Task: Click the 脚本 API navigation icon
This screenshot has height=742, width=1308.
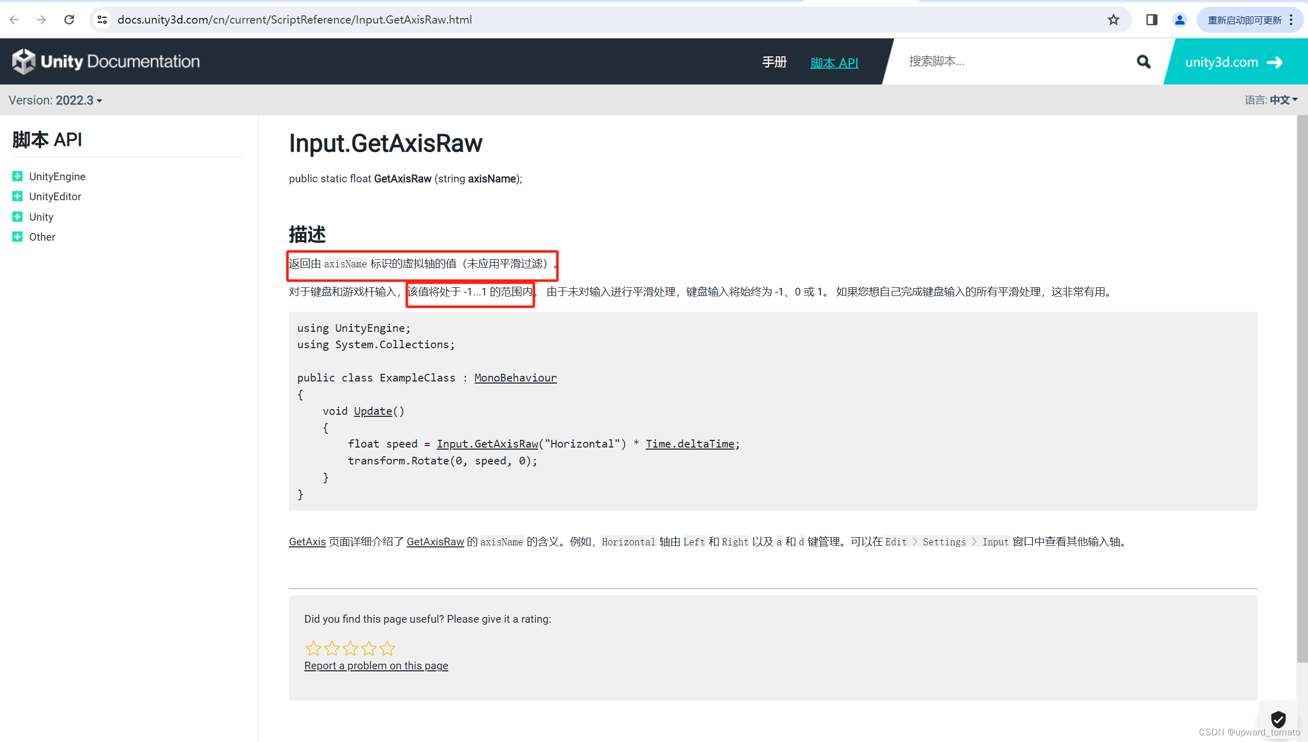Action: 834,61
